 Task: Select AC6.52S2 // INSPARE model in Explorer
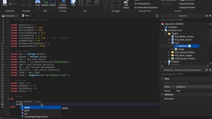click(174, 24)
